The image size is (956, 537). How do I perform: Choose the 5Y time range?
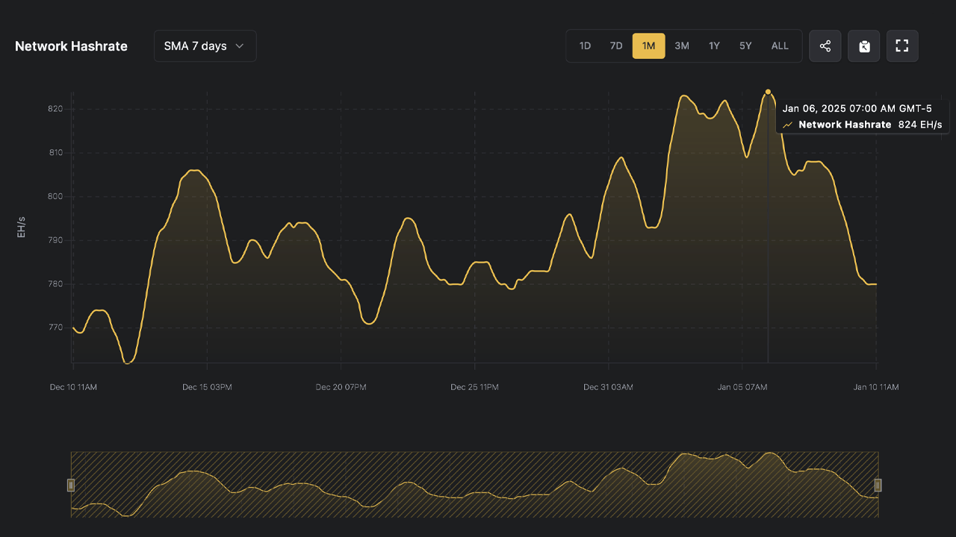745,46
